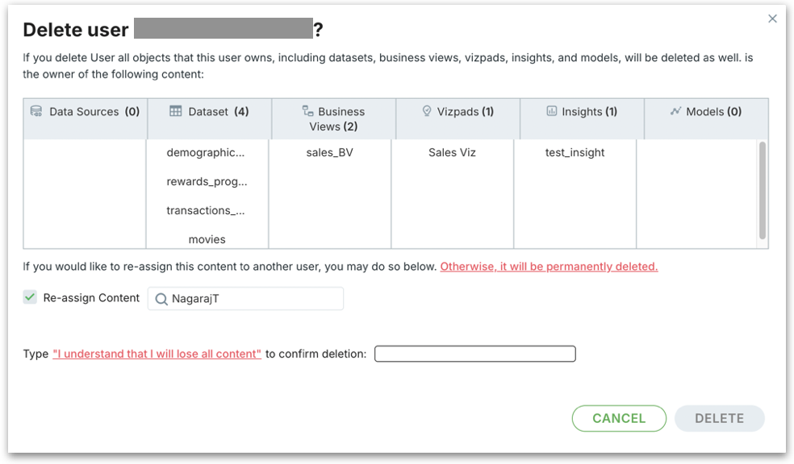Click the Dataset table icon
Image resolution: width=794 pixels, height=464 pixels.
175,111
